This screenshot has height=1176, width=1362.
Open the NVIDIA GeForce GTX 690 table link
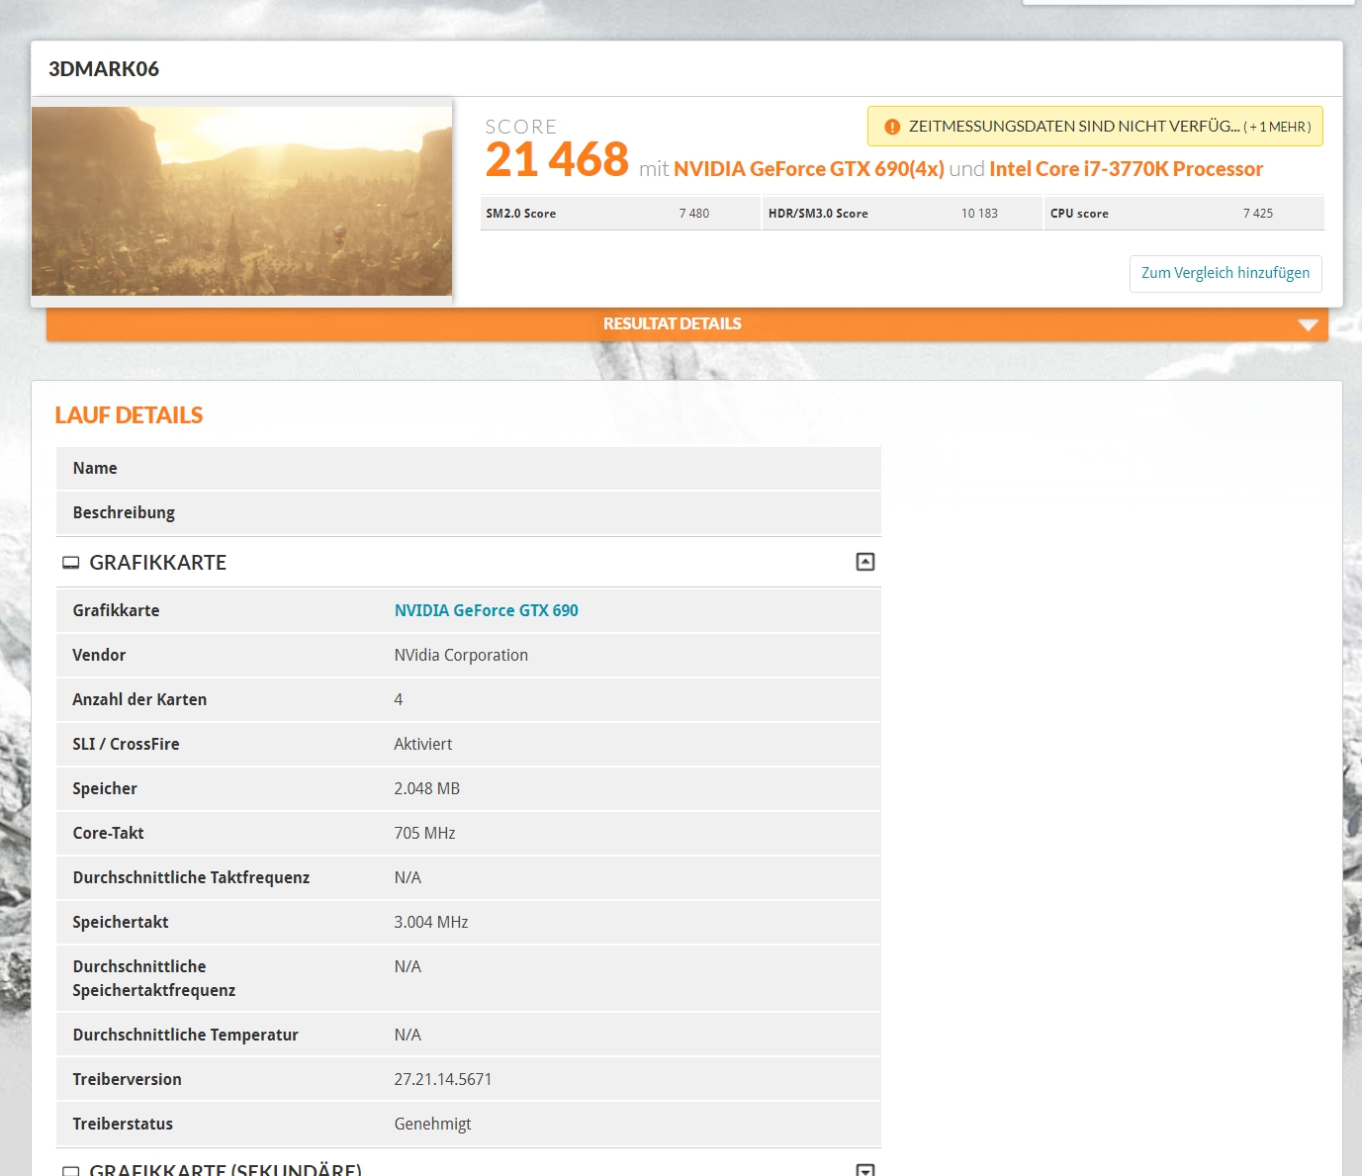487,610
